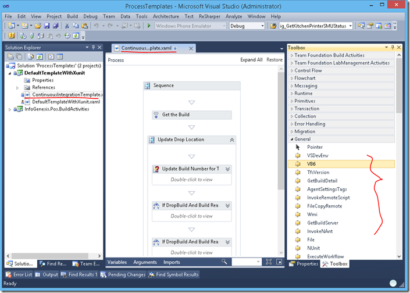Click Expand All in the workflow designer
This screenshot has width=410, height=293.
pyautogui.click(x=251, y=60)
